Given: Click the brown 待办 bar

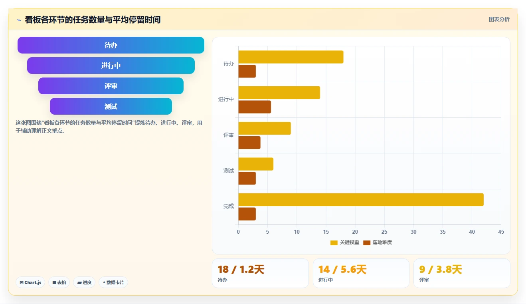Looking at the screenshot, I should click(x=247, y=71).
